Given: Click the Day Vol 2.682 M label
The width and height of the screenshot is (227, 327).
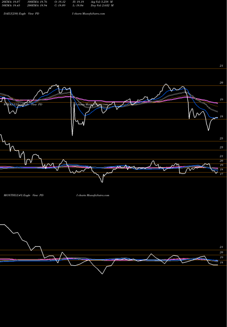Looking at the screenshot, I should point(102,5).
